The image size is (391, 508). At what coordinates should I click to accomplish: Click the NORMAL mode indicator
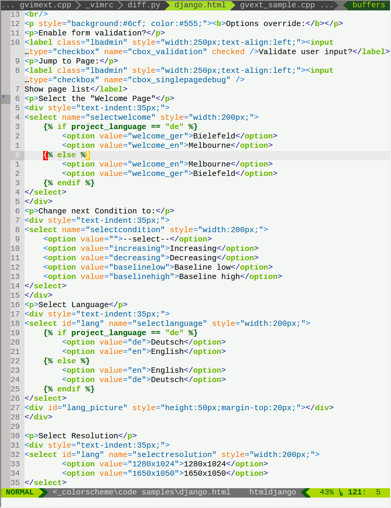pyautogui.click(x=20, y=492)
